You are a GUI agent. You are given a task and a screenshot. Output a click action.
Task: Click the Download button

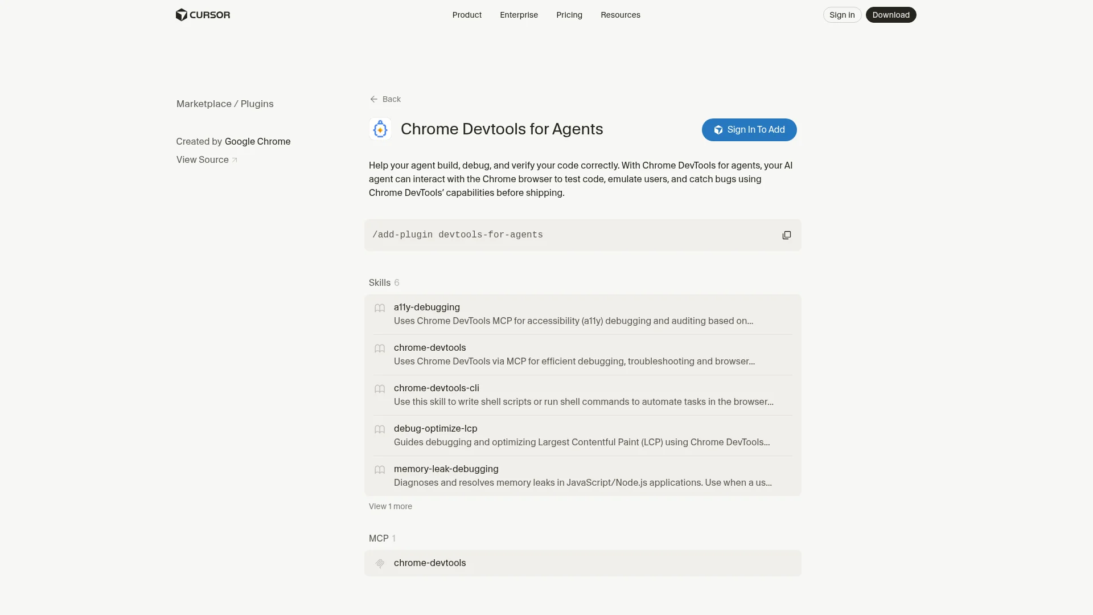pyautogui.click(x=891, y=15)
